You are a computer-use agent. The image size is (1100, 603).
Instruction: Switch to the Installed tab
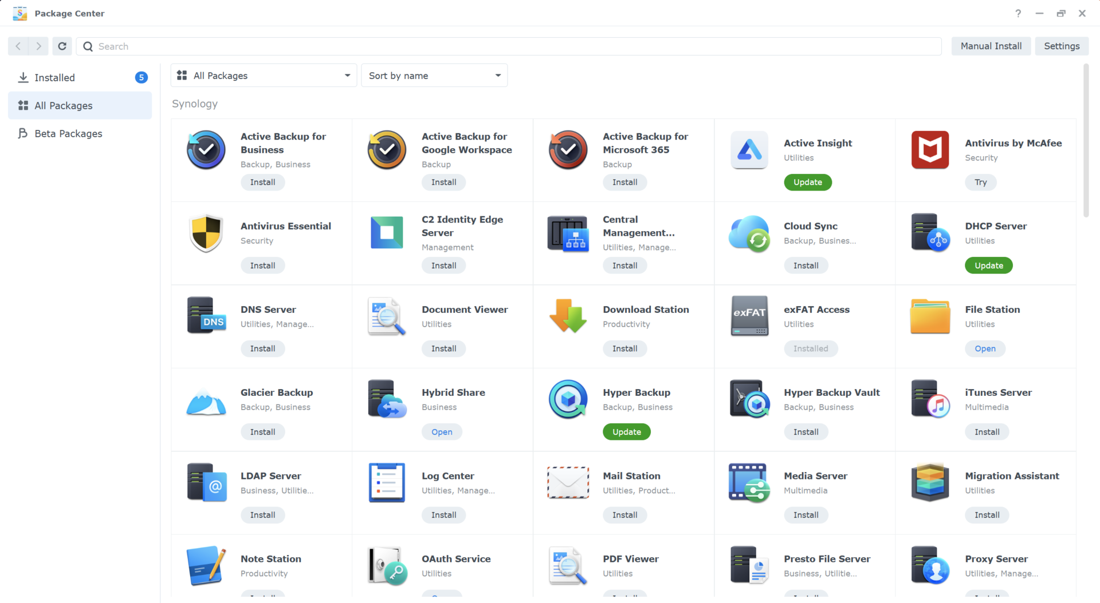click(80, 78)
